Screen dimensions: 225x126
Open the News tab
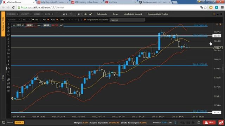pos(116,14)
